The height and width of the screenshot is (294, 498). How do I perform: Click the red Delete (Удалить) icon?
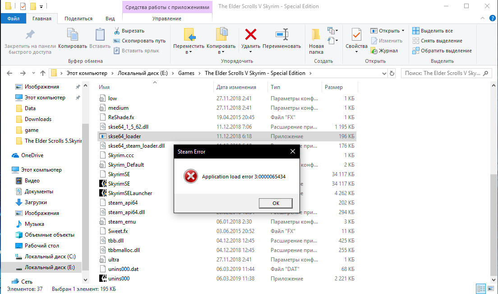pyautogui.click(x=250, y=35)
